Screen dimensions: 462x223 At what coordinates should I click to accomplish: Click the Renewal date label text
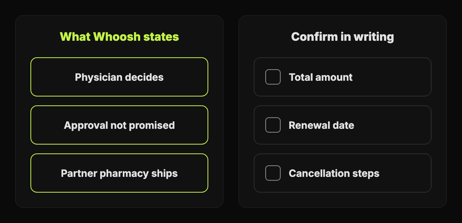pos(321,125)
